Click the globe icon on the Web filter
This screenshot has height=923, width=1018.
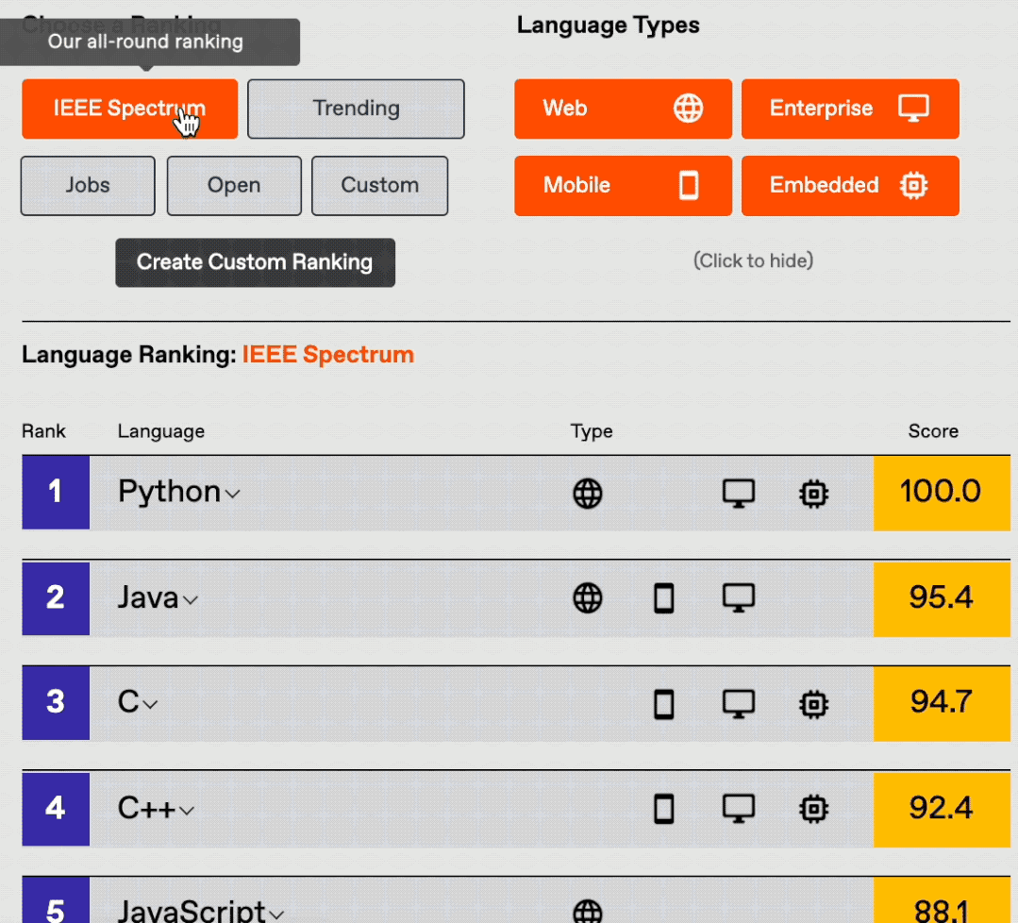pyautogui.click(x=689, y=108)
